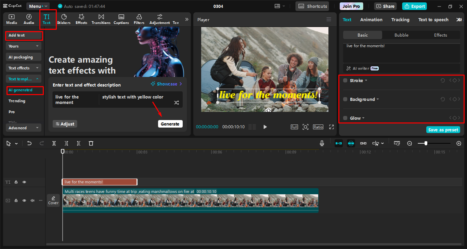Click the Save as preset button
The width and height of the screenshot is (467, 249).
point(443,130)
